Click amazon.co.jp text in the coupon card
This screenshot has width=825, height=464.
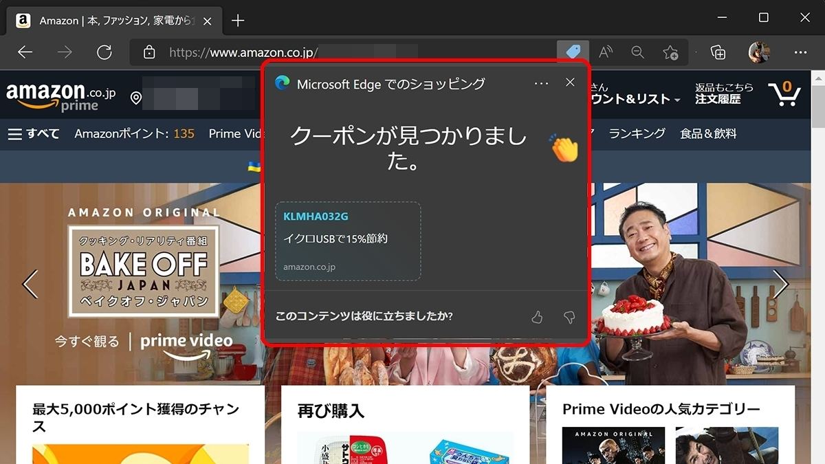click(x=309, y=267)
